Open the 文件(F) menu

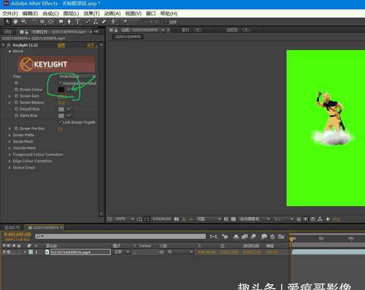tap(10, 14)
